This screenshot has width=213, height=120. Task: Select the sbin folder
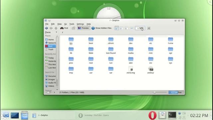[x=131, y=60]
